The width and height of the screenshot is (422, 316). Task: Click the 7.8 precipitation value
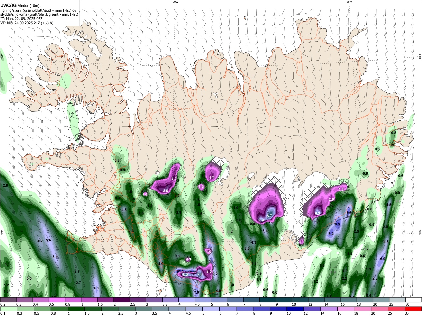(x=212, y=261)
